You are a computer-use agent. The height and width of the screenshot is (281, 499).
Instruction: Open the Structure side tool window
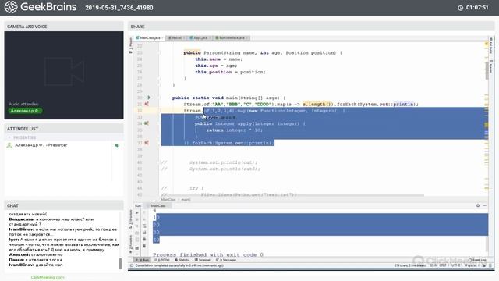130,219
